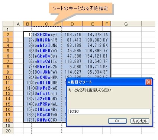Screen dimensions: 158x140
Task: Click index cell 17 in column B
Action: tap(28, 120)
